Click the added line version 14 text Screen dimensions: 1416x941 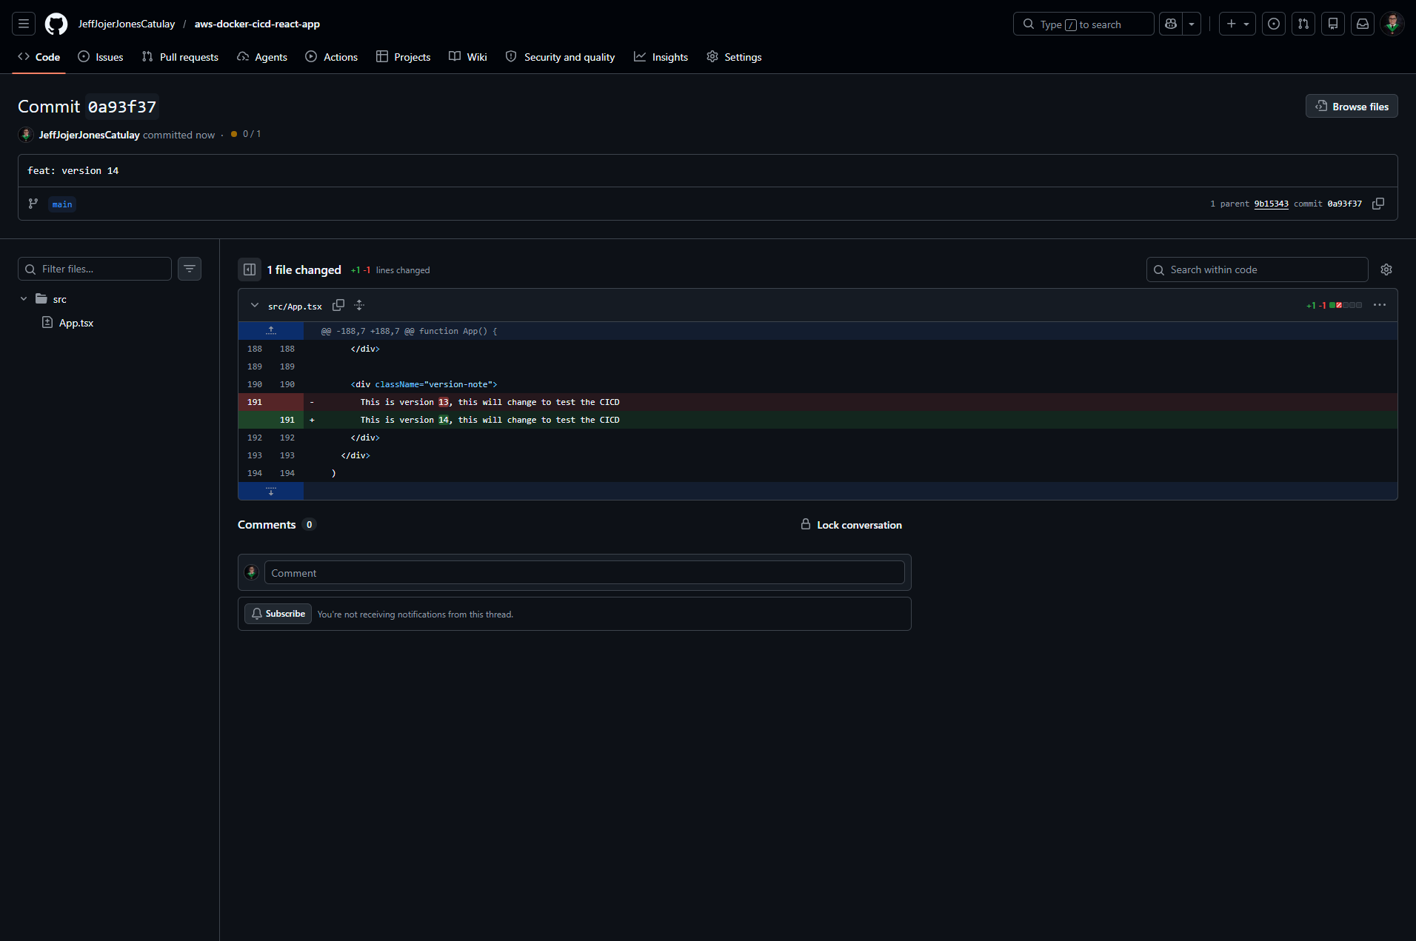click(x=490, y=420)
